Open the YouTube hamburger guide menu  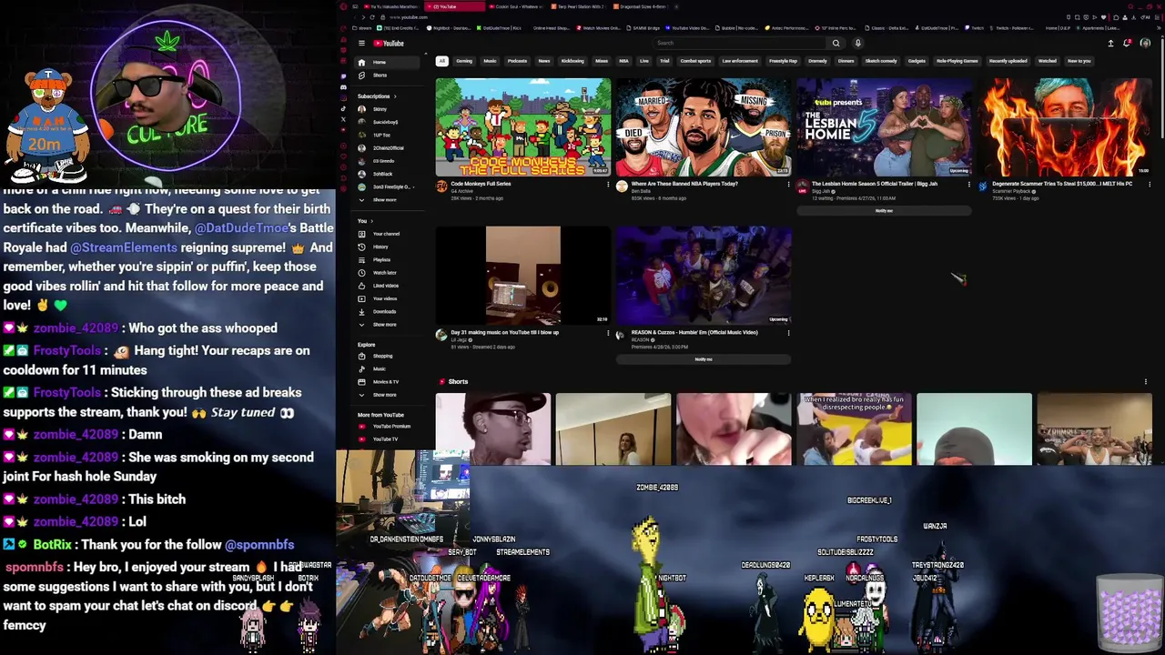click(361, 43)
